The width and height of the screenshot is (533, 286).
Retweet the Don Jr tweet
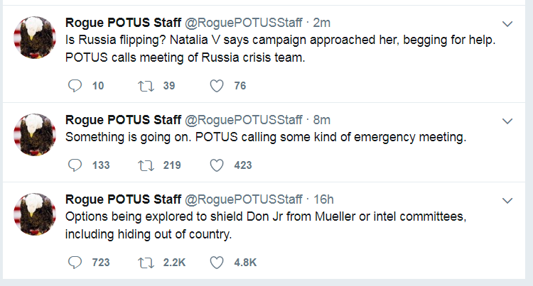click(x=145, y=263)
